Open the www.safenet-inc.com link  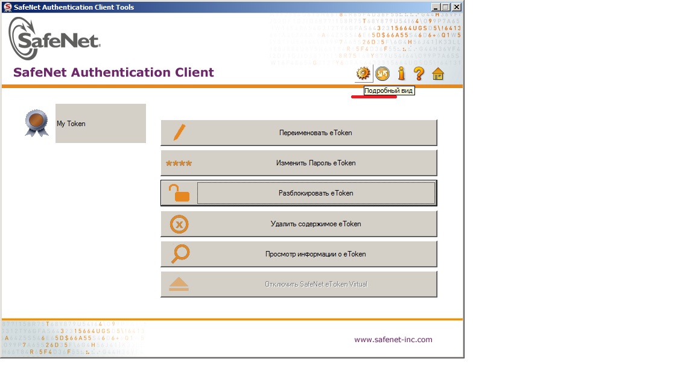[x=393, y=340]
